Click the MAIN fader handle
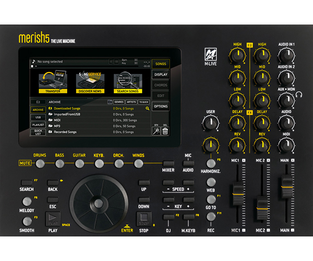This screenshot has width=313, height=261. point(287,186)
